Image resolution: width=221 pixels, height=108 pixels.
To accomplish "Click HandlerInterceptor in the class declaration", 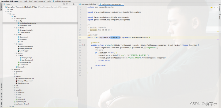I will pos(140,38).
